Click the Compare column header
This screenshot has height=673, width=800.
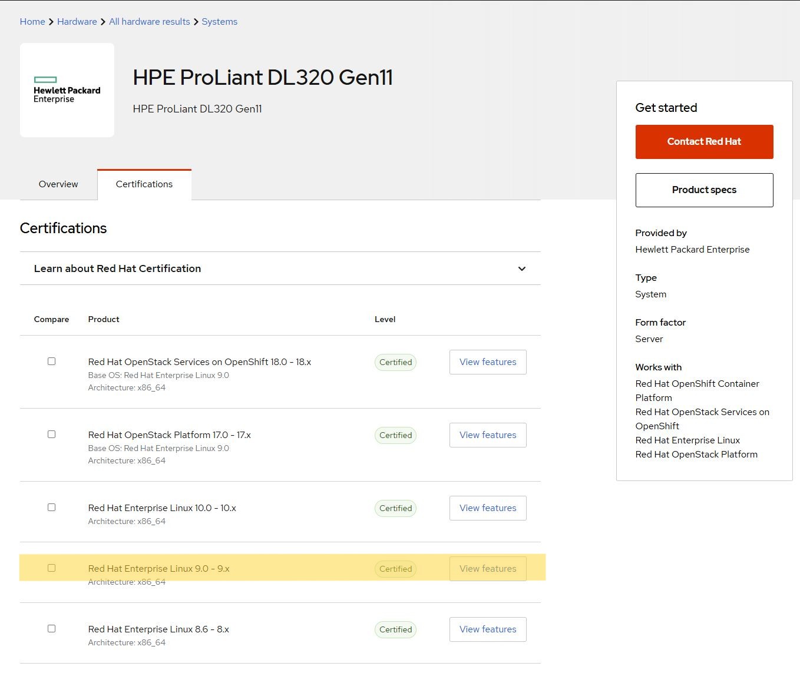(x=51, y=319)
